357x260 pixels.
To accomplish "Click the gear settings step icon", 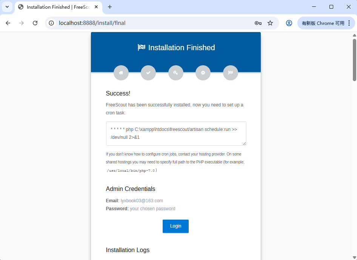I will click(x=203, y=73).
